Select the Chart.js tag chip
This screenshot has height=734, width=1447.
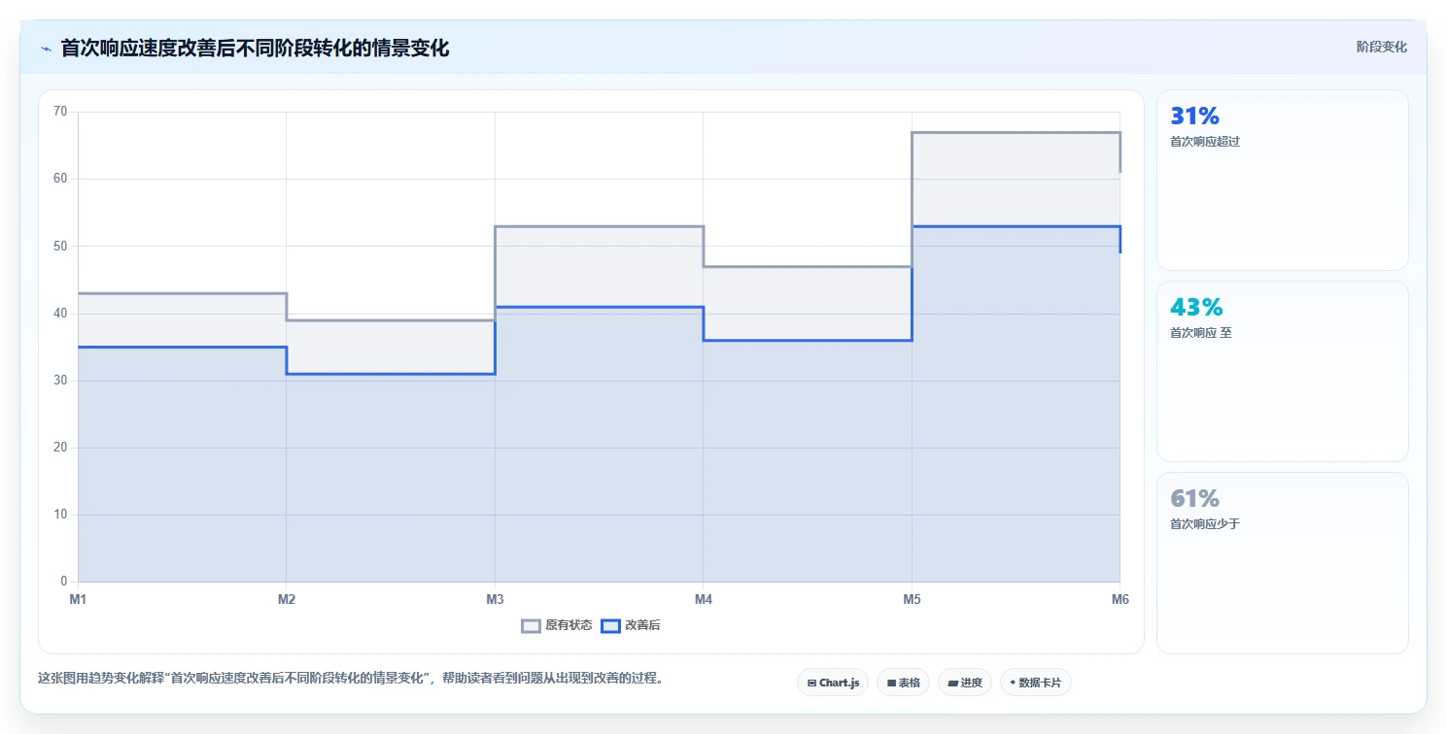(833, 683)
